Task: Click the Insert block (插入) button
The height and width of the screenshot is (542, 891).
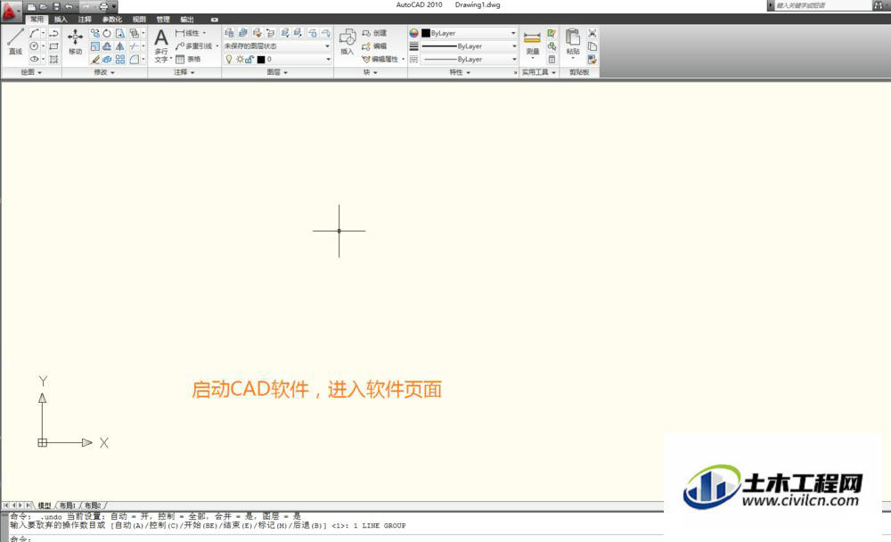Action: pyautogui.click(x=347, y=42)
